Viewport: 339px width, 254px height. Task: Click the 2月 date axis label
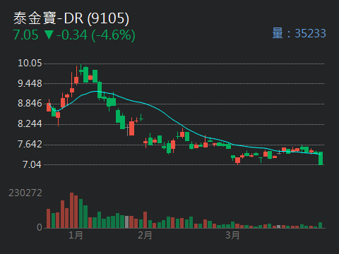[x=145, y=235]
